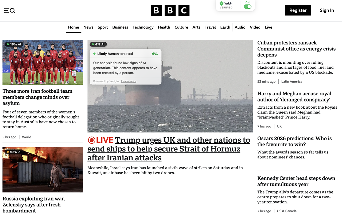Screen dimensions: 342x213
Task: Click 'Meanwhile, Israel says Iran has launched' summary
Action: click(165, 170)
